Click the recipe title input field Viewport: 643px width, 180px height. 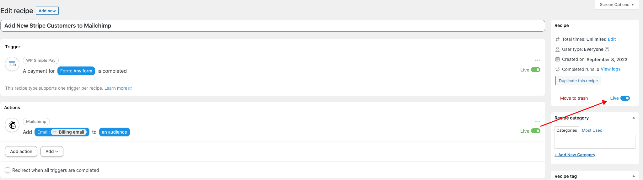(272, 26)
